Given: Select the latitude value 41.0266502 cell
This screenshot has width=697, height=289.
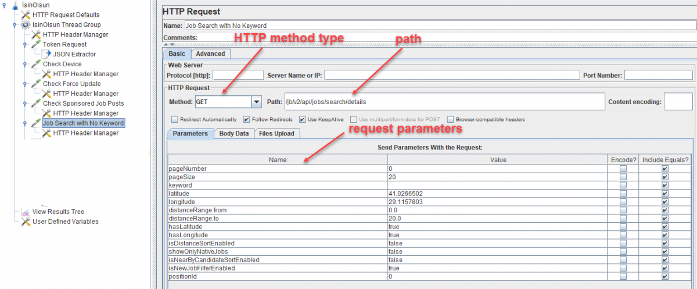Looking at the screenshot, I should tap(498, 193).
